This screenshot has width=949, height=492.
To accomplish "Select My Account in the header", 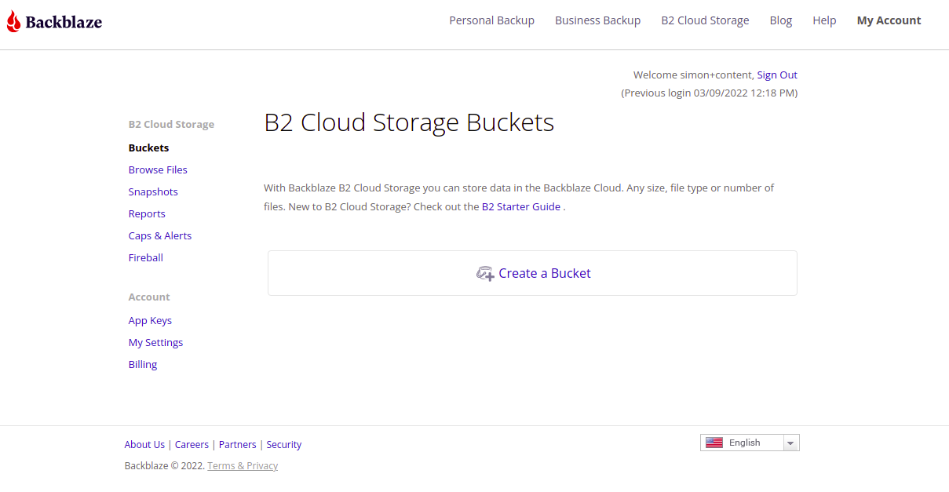I will pyautogui.click(x=889, y=20).
